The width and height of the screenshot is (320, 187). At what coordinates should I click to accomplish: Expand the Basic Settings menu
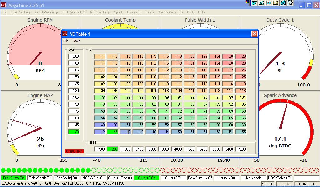[x=21, y=12]
